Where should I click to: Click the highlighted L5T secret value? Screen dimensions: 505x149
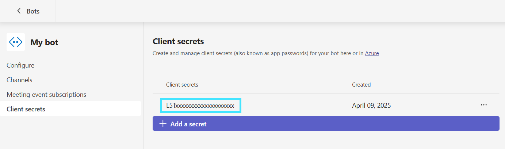click(x=200, y=106)
